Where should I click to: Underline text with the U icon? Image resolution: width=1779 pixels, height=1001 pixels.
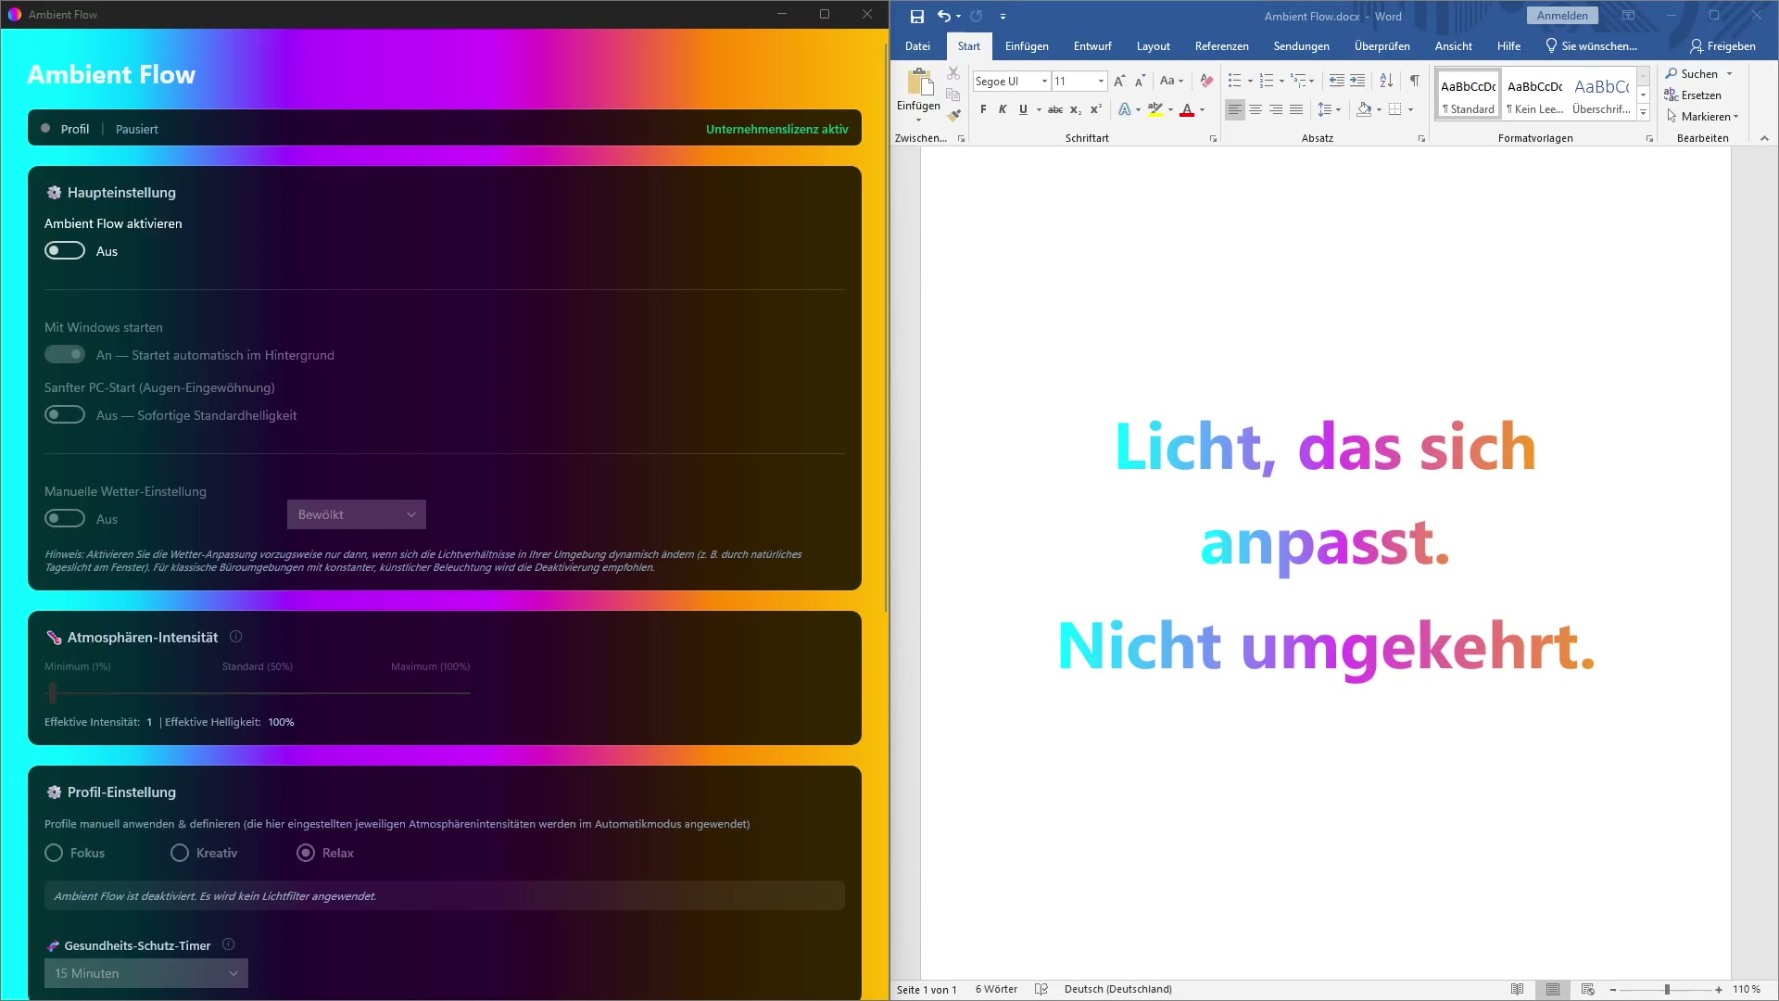coord(1023,109)
